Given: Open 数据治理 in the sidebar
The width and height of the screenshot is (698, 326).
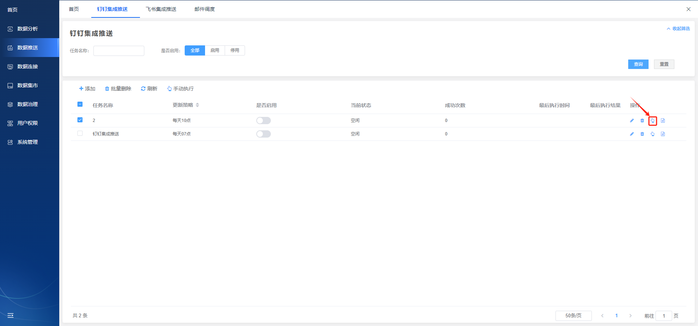Looking at the screenshot, I should pyautogui.click(x=29, y=104).
